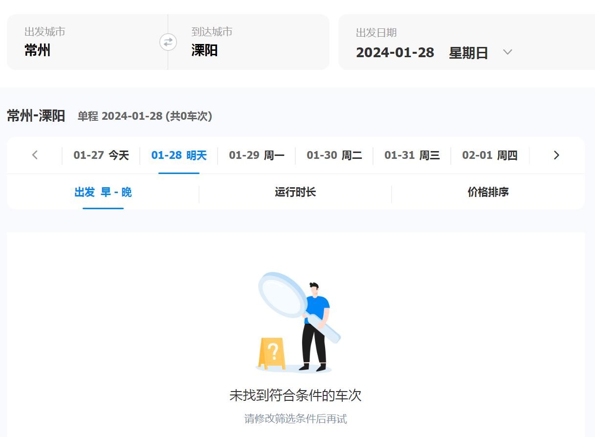Screen dimensions: 595x437
Task: Show later dates with the right arrow
Action: point(556,155)
